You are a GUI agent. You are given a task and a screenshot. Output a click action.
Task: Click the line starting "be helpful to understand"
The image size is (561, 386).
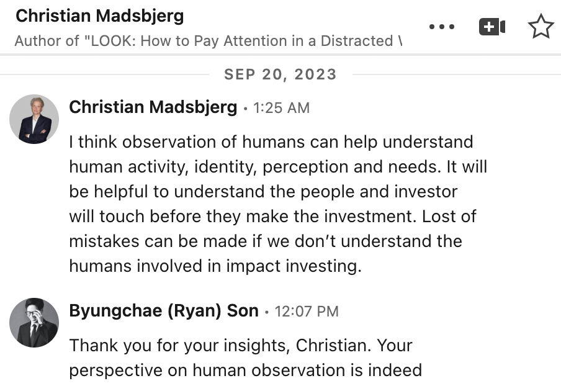tap(263, 192)
